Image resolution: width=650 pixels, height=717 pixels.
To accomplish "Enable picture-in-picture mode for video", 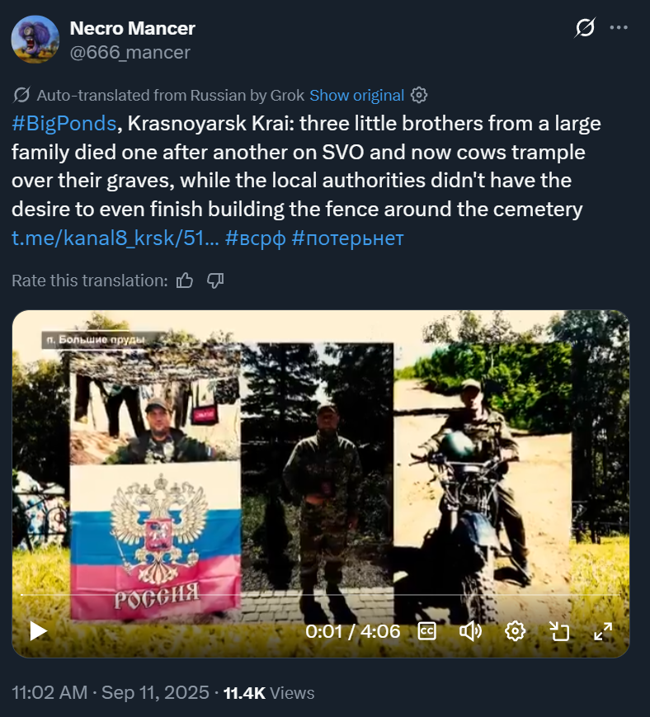I will tap(559, 631).
